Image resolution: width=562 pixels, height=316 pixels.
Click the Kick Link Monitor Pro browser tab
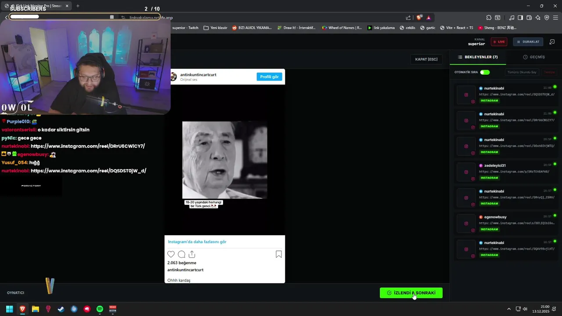tap(36, 6)
